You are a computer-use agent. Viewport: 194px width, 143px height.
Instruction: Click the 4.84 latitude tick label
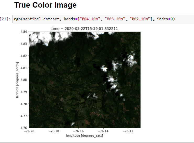coord(24,32)
